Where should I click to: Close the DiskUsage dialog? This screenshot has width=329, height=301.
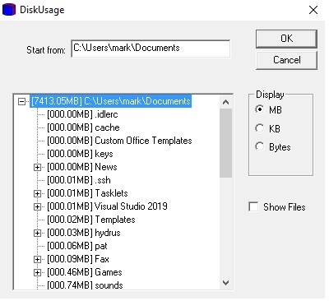[x=313, y=10]
